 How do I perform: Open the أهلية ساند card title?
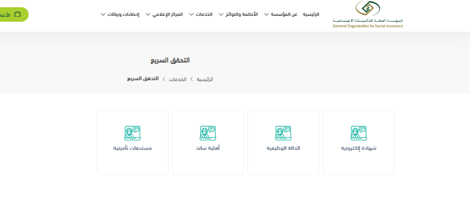pyautogui.click(x=208, y=148)
